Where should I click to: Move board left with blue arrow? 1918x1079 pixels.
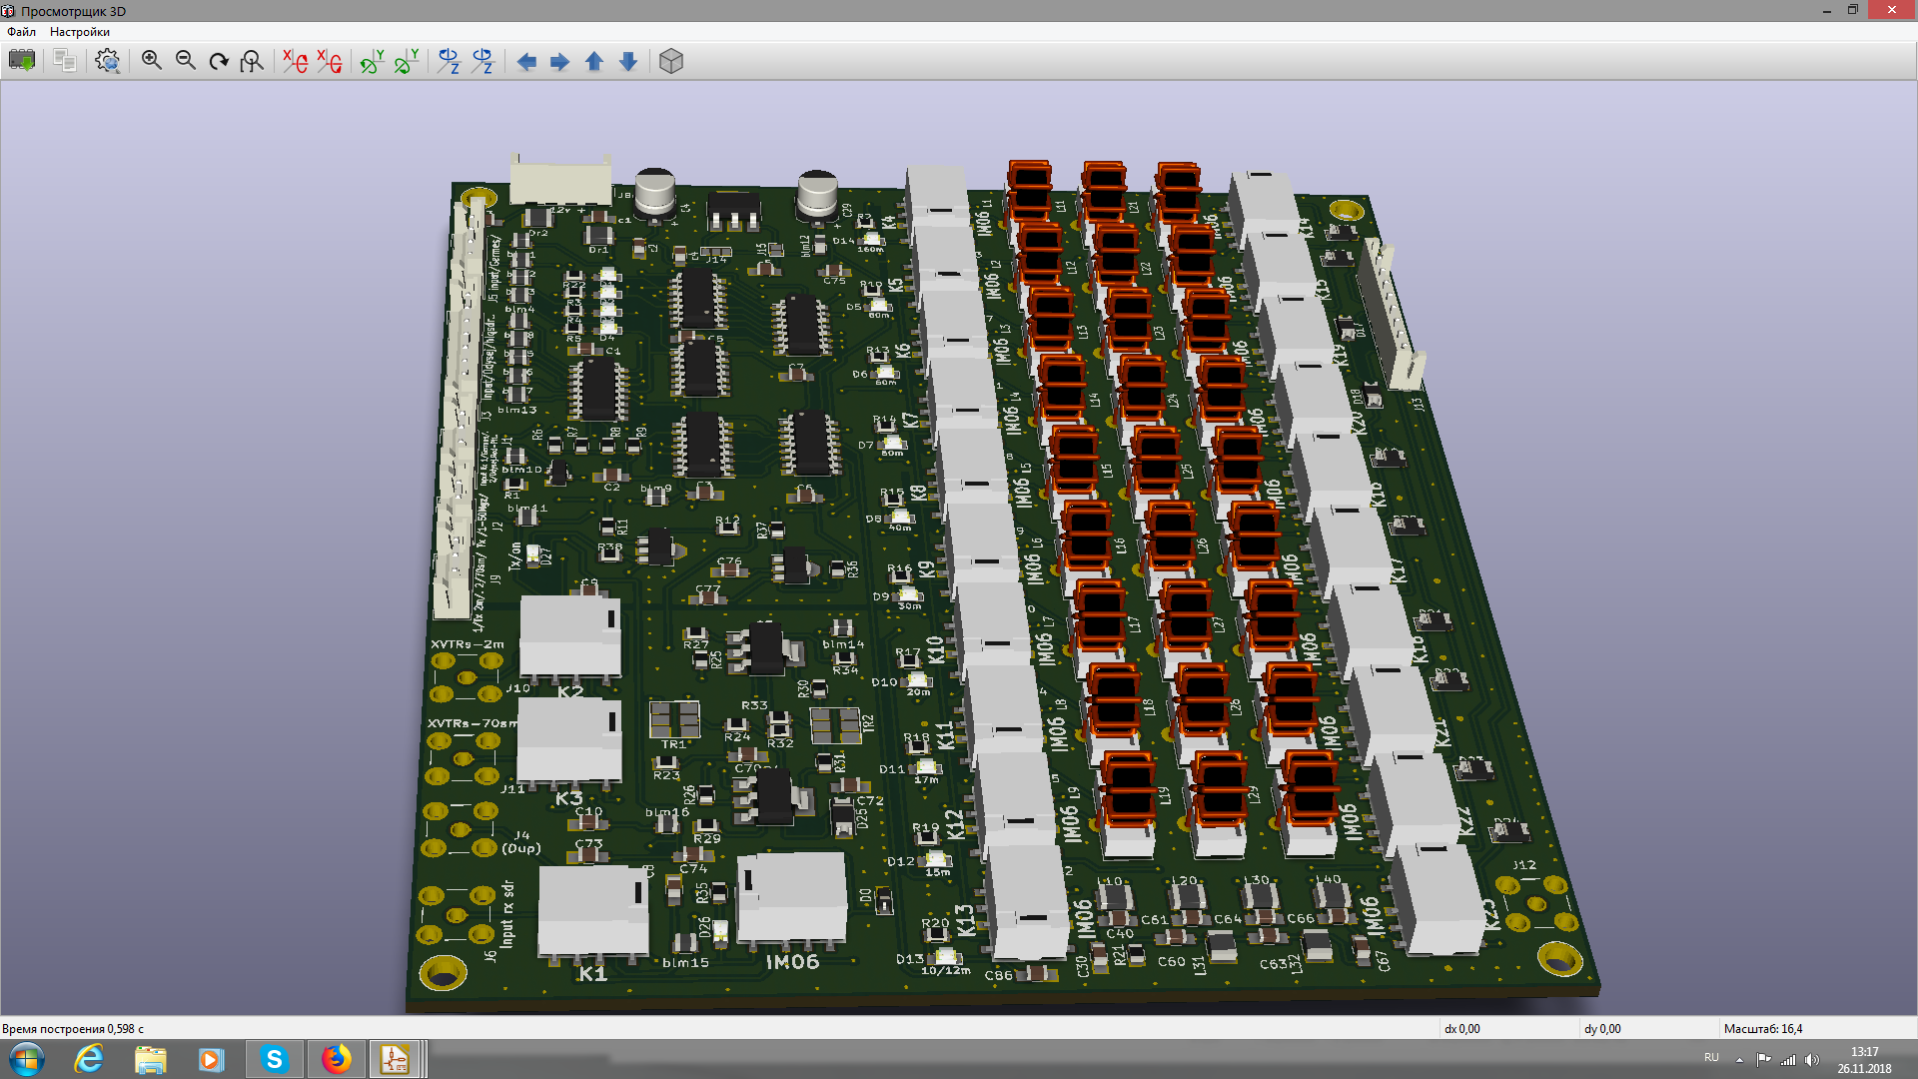click(526, 61)
